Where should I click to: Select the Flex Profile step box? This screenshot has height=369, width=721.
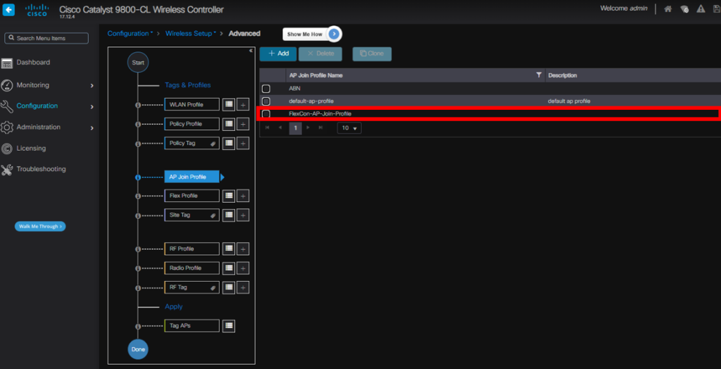click(192, 196)
